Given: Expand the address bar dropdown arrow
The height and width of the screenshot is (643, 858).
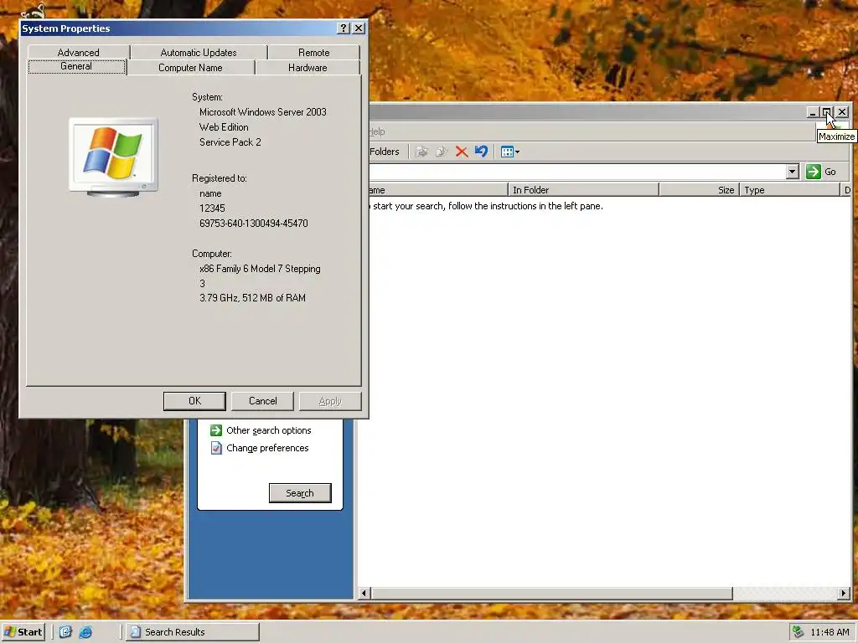Looking at the screenshot, I should (x=793, y=172).
